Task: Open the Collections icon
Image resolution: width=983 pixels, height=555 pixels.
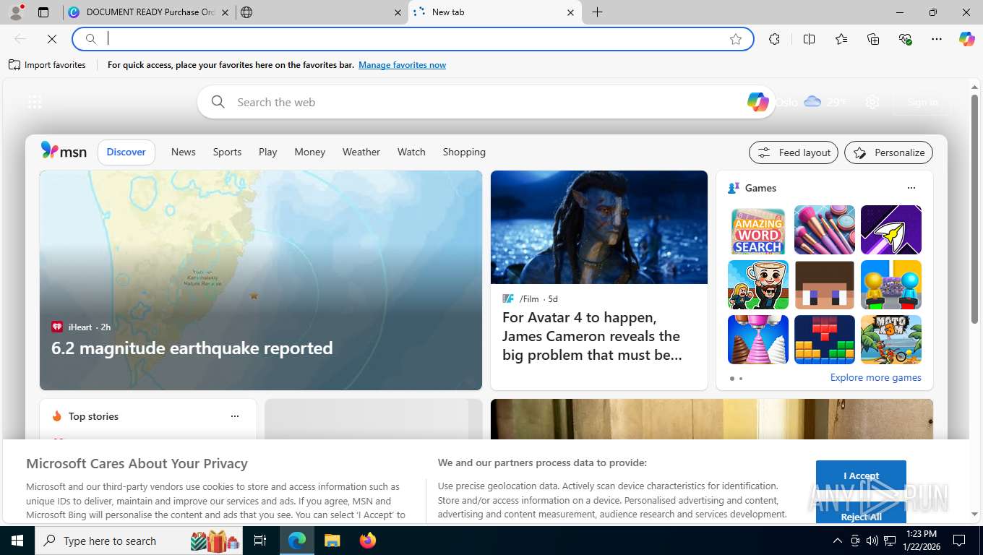Action: pos(873,39)
